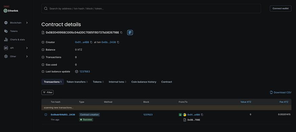Open Charts & stats page
The height and width of the screenshot is (132, 296).
click(17, 40)
